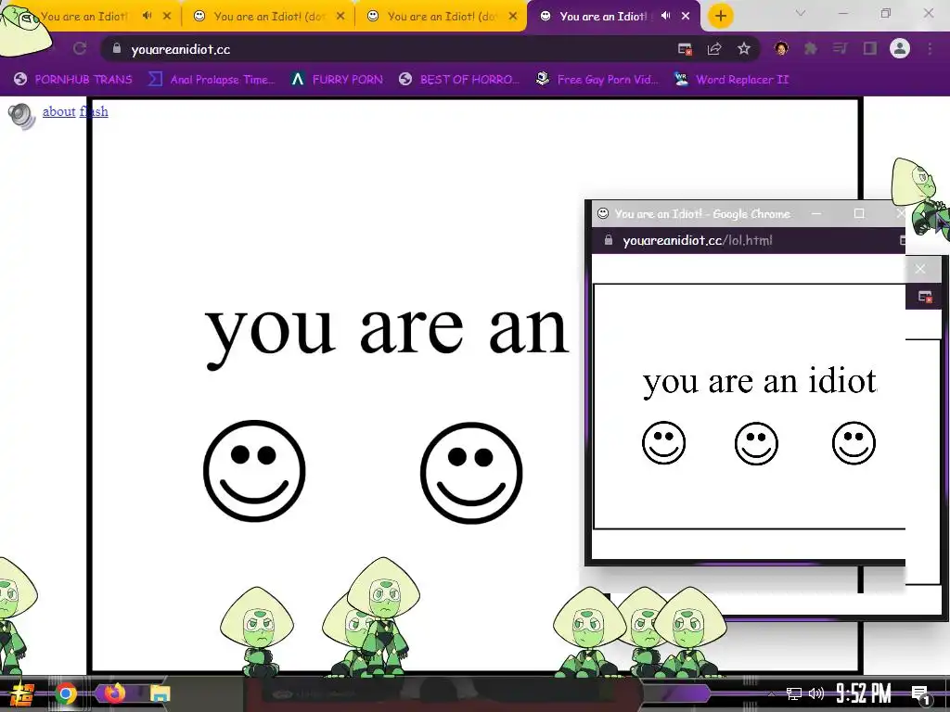Share this page using the share icon
Screen dimensions: 950x712
point(714,49)
